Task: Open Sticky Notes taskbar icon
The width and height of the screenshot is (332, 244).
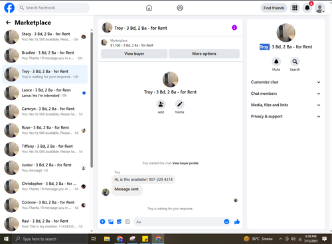Action: [x=145, y=239]
